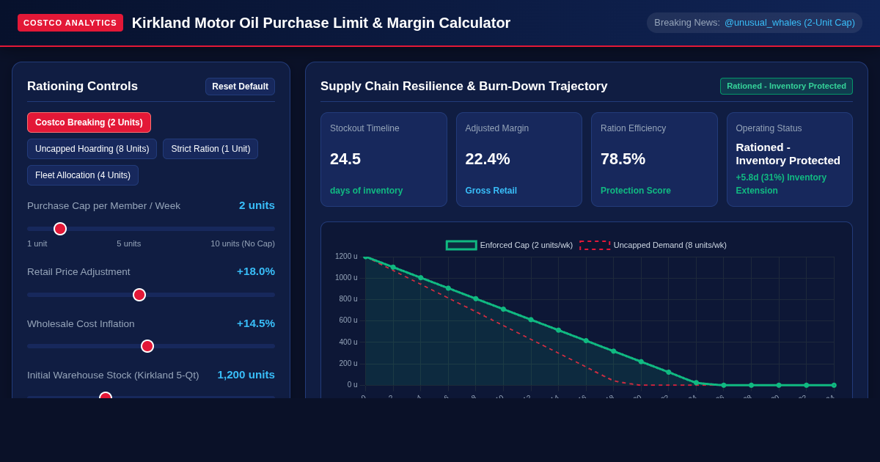Click the '600 u' y-axis label
The width and height of the screenshot is (880, 462).
point(348,320)
